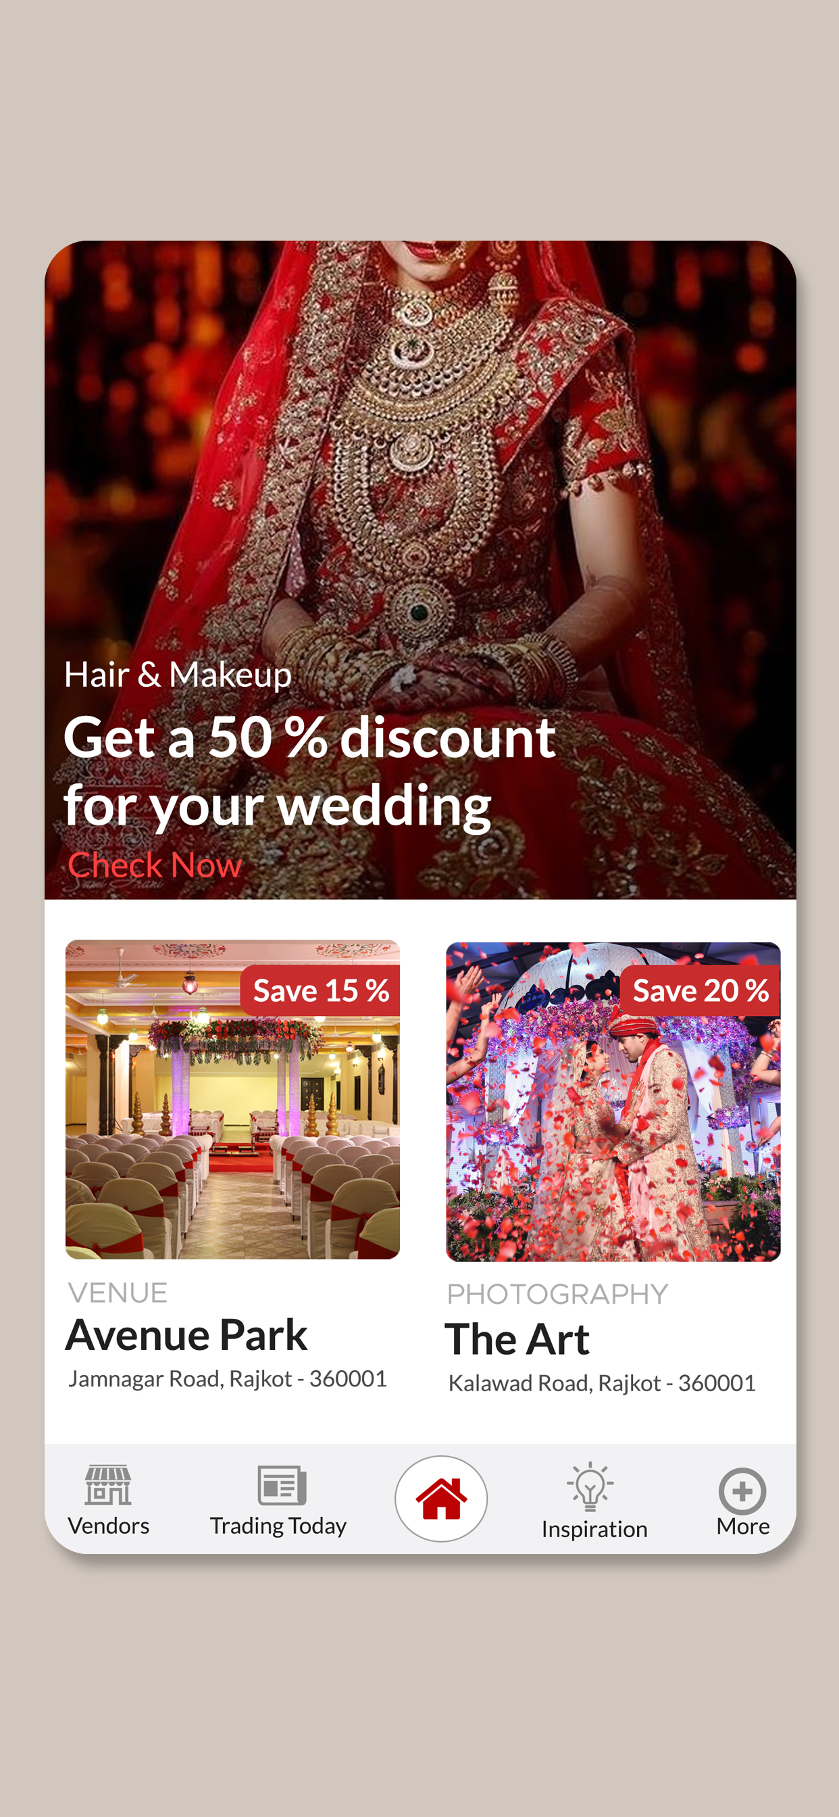Select the Inspiration lightbulb icon
This screenshot has height=1817, width=839.
click(590, 1486)
